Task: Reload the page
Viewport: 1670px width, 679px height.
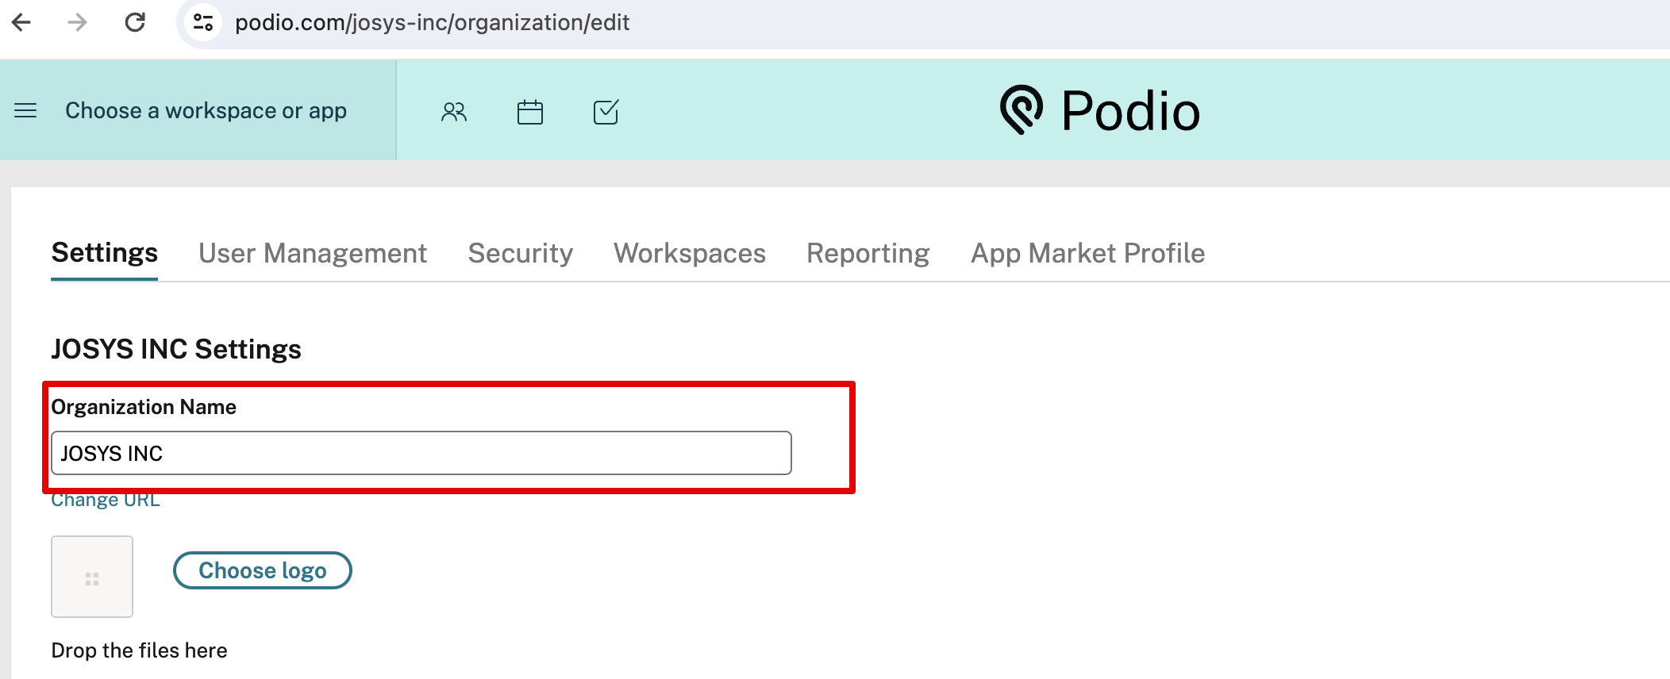Action: click(135, 22)
